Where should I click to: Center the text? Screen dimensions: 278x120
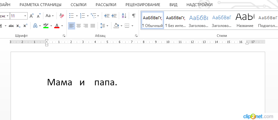pyautogui.click(x=79, y=26)
